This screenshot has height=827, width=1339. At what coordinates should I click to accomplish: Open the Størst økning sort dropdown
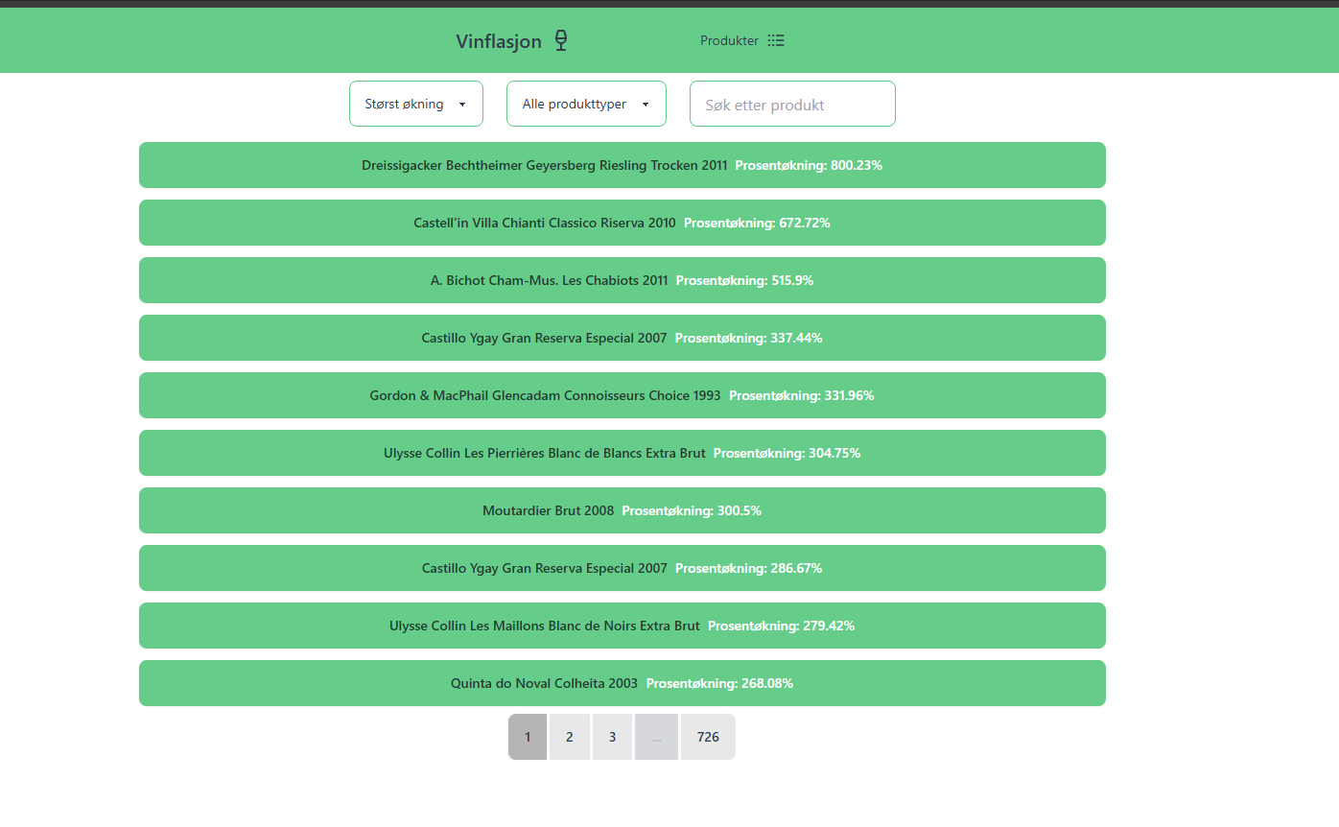coord(415,104)
